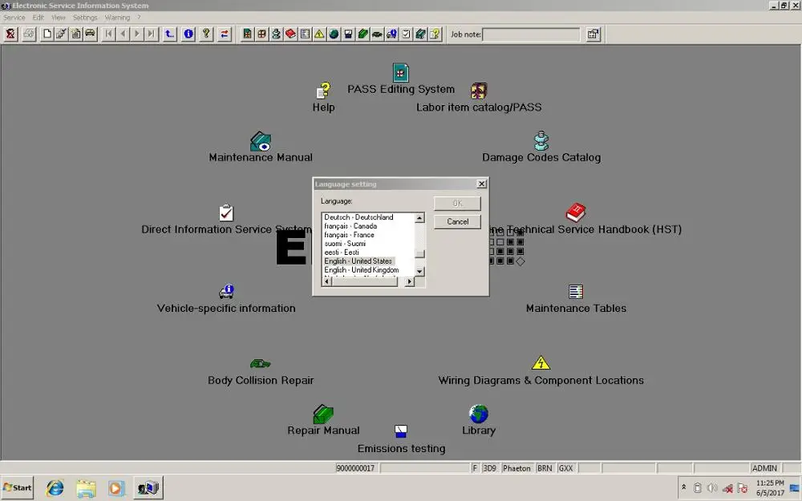802x501 pixels.
Task: Open Body Collision Repair module
Action: pyautogui.click(x=261, y=372)
